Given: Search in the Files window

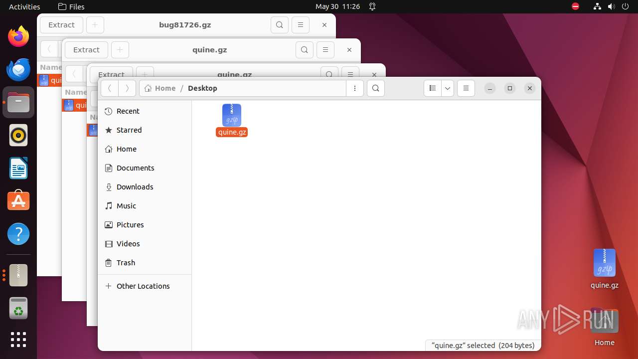Looking at the screenshot, I should pos(376,88).
